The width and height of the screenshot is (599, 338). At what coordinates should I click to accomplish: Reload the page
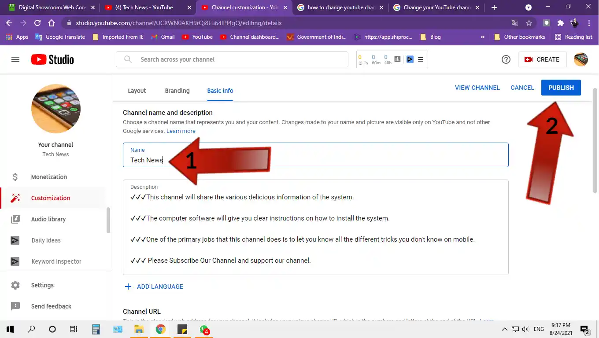[x=37, y=23]
